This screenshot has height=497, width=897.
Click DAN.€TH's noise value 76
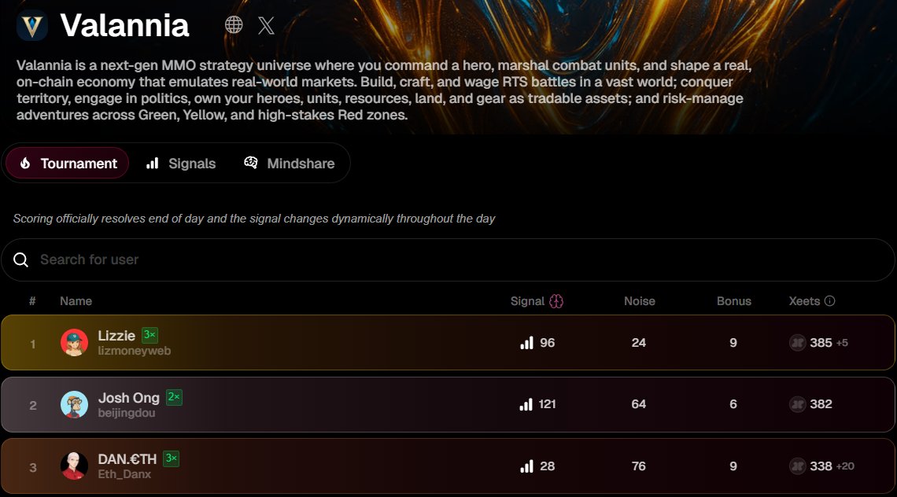click(x=639, y=466)
